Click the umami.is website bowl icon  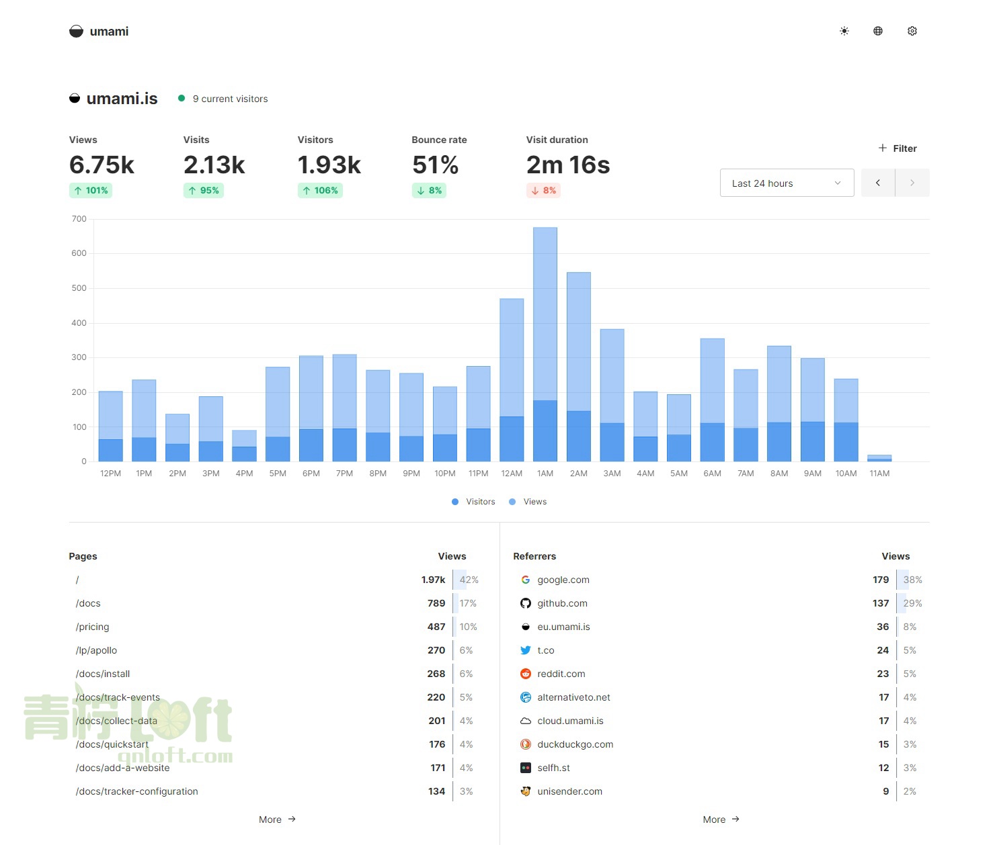click(x=75, y=99)
